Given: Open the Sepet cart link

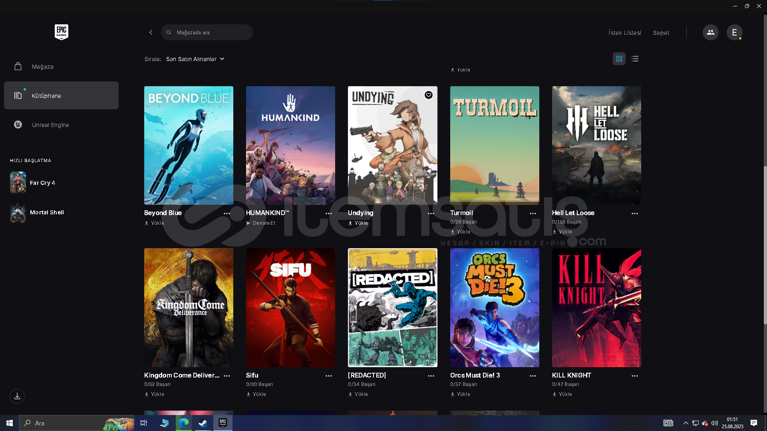Looking at the screenshot, I should pos(661,33).
